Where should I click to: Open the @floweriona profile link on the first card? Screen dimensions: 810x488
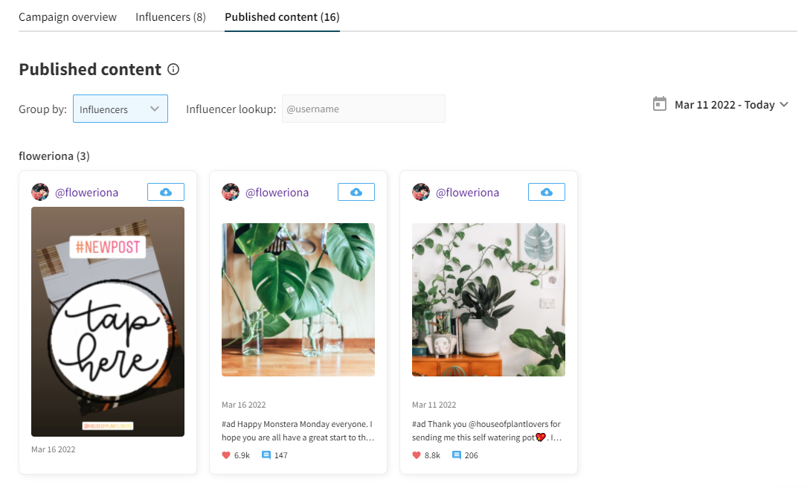(88, 192)
